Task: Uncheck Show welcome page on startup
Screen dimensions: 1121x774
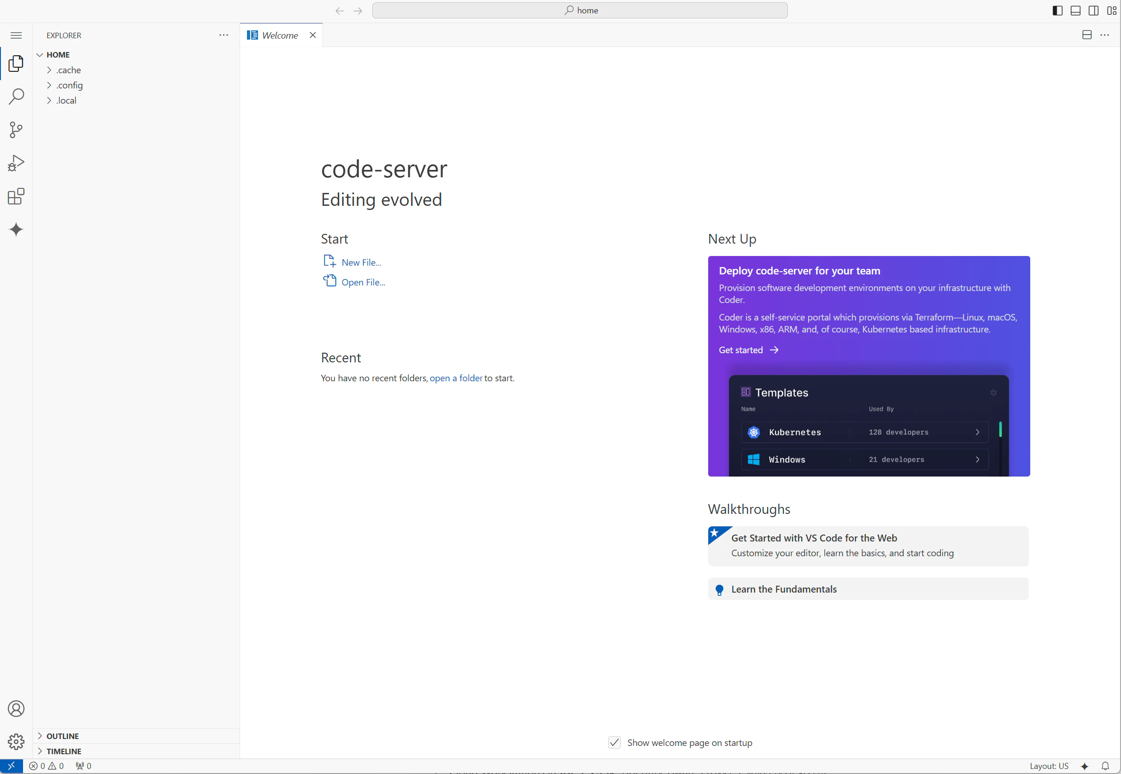Action: (614, 743)
